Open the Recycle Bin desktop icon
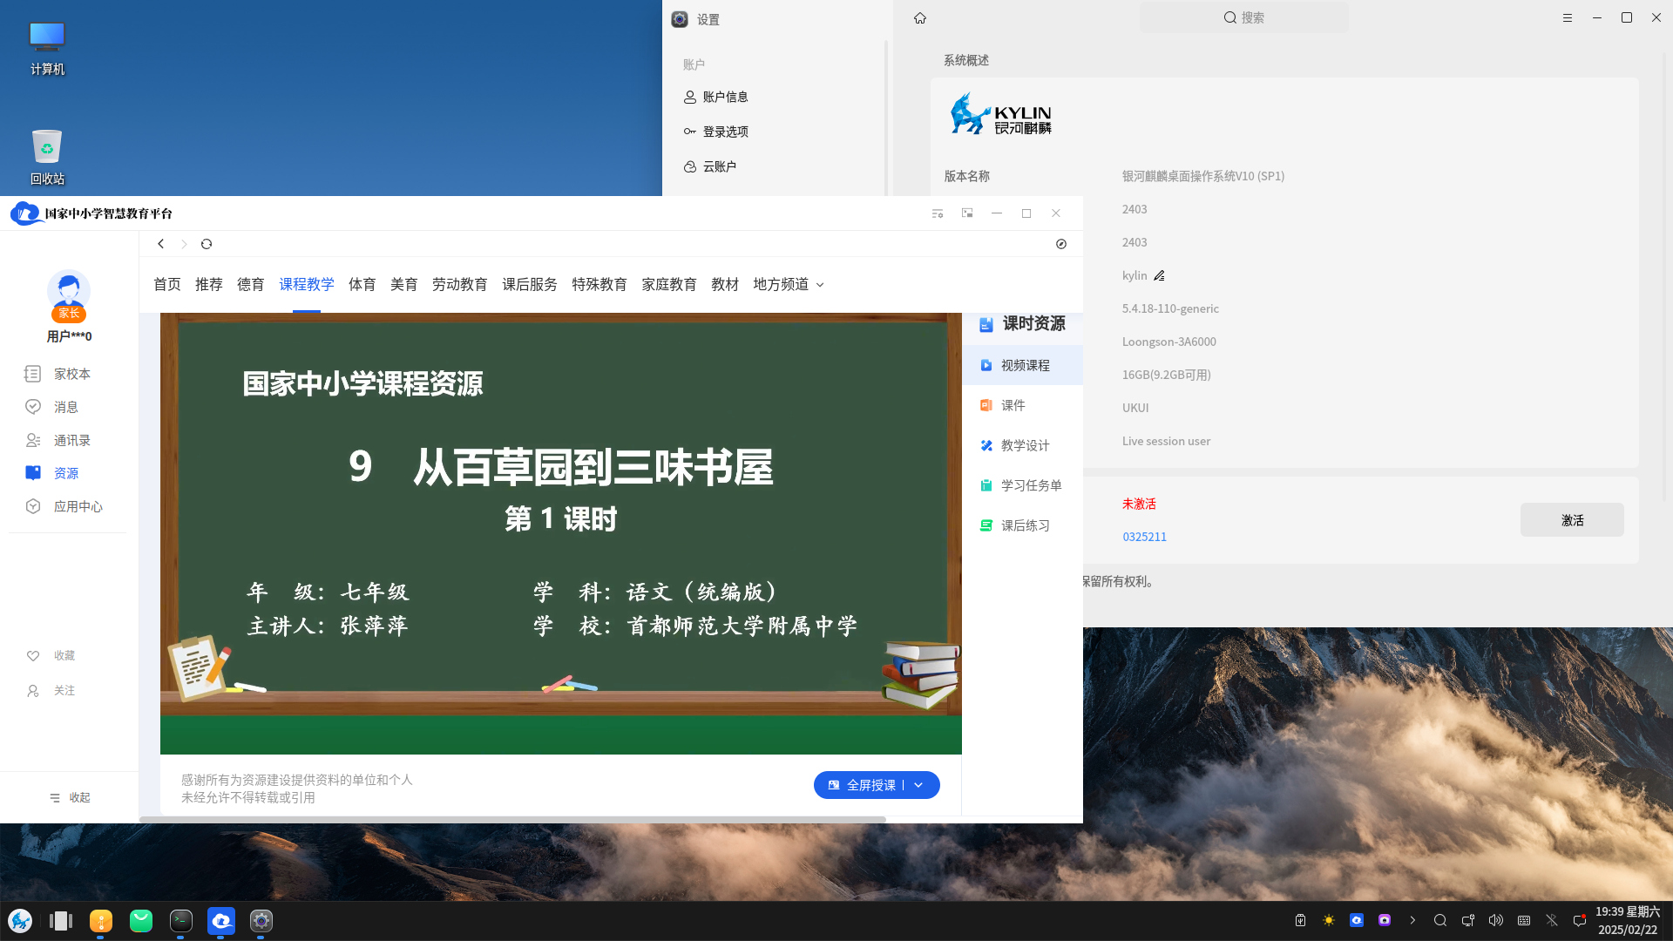 click(47, 157)
